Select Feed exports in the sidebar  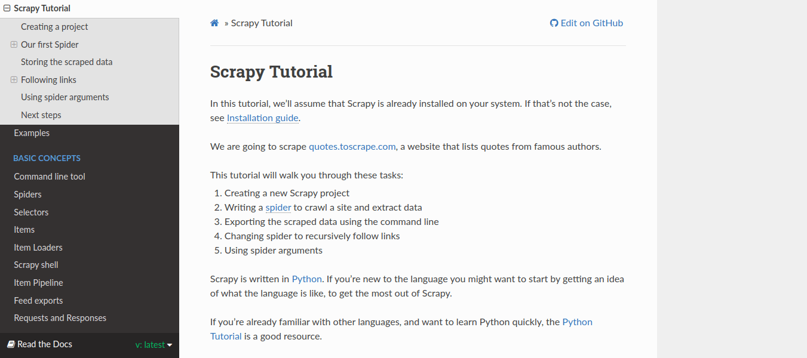[38, 300]
